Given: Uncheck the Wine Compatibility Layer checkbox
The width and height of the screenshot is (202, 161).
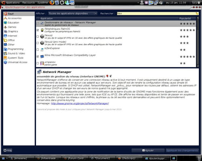Looking at the screenshot, I should tap(38, 56).
